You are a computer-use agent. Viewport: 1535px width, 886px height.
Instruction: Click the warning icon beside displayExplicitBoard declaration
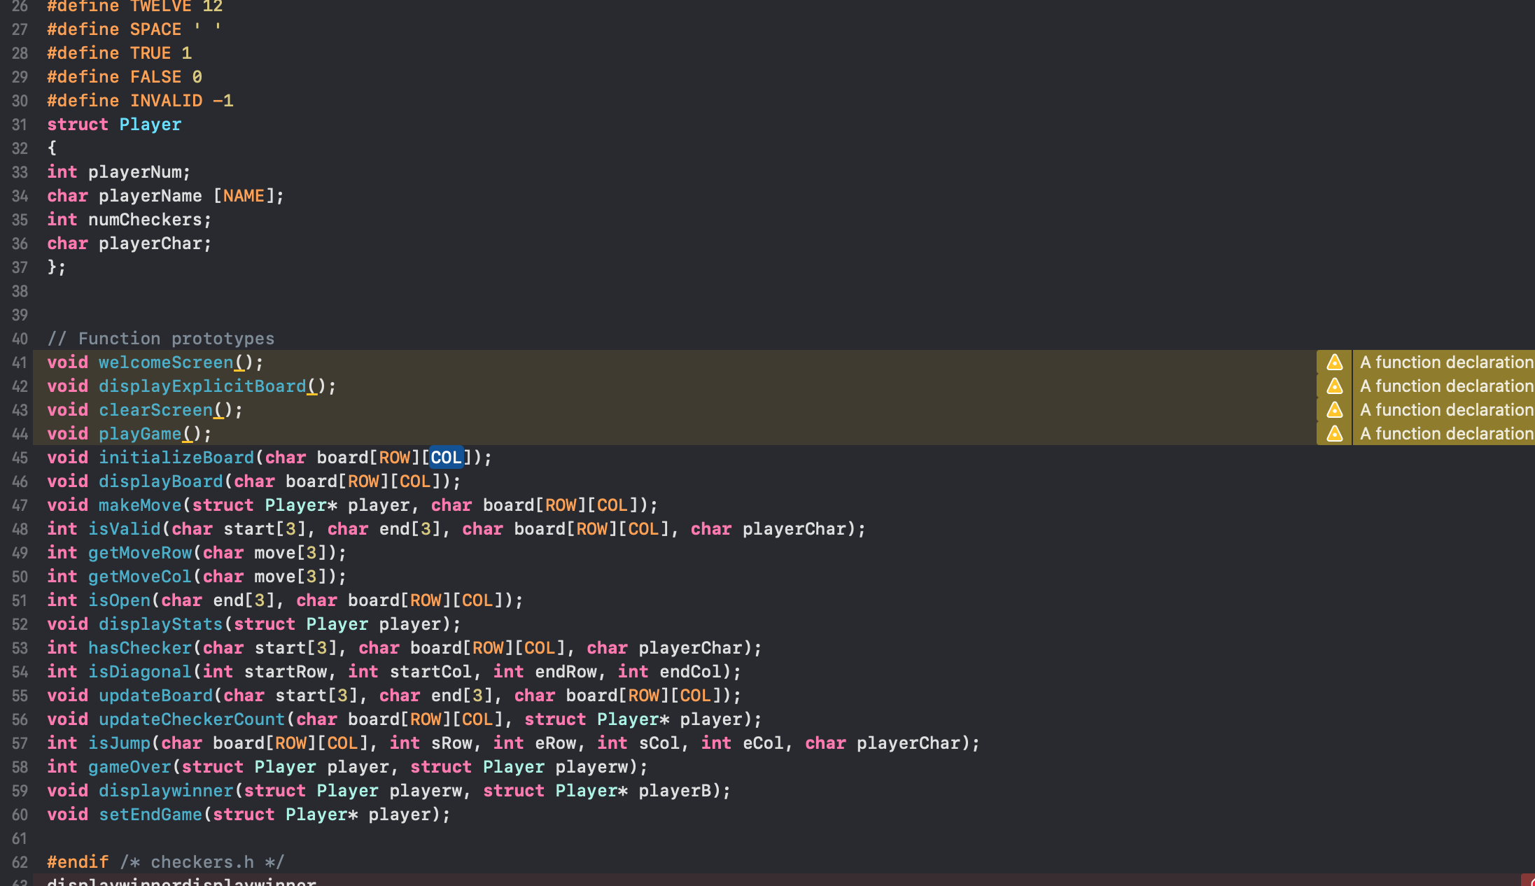[x=1334, y=386]
